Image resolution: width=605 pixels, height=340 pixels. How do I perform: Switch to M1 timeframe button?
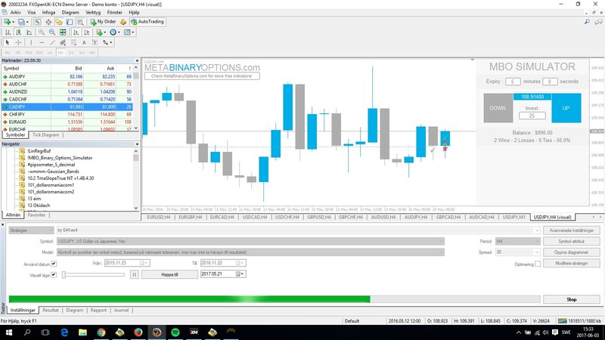(x=8, y=52)
